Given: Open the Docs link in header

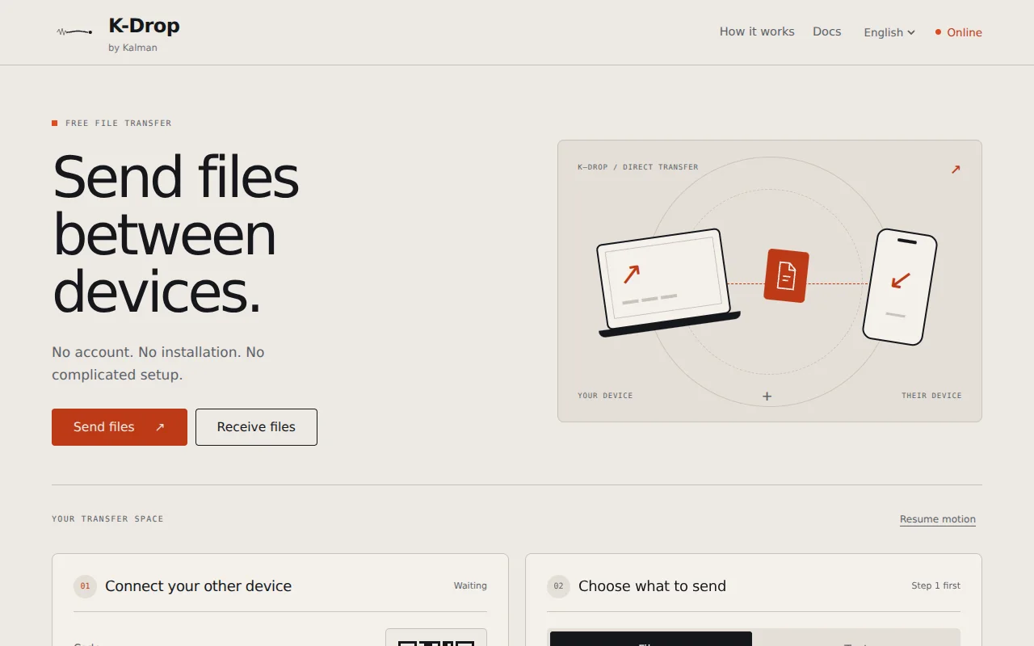Looking at the screenshot, I should point(827,31).
